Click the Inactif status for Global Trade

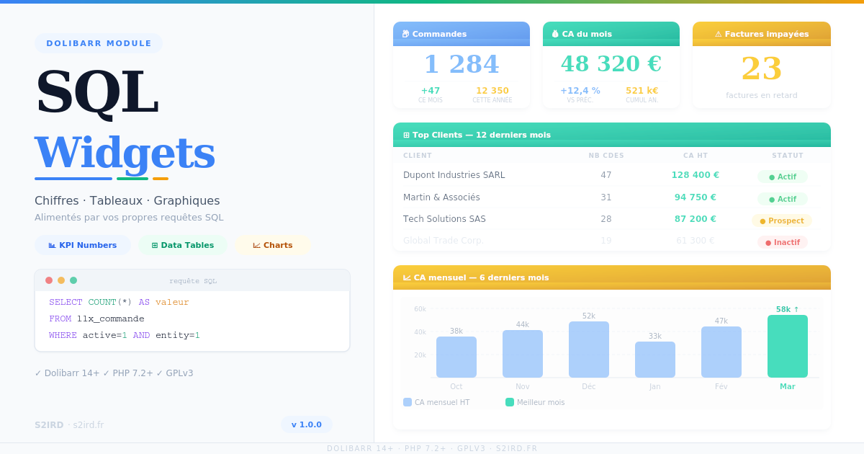[782, 242]
